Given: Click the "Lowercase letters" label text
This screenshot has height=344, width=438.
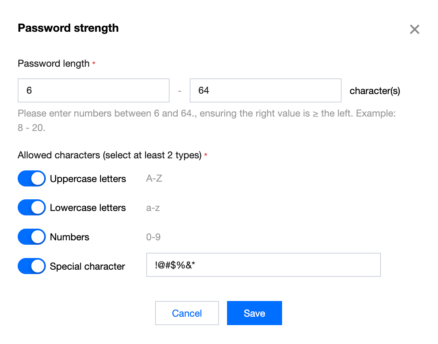Looking at the screenshot, I should tap(88, 208).
